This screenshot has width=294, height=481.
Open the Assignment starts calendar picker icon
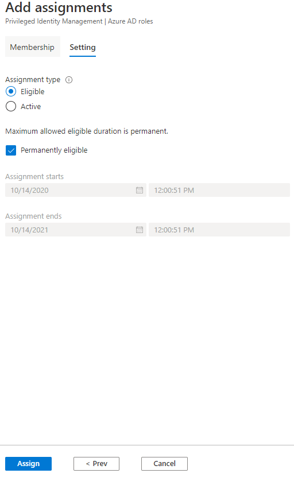tap(140, 190)
